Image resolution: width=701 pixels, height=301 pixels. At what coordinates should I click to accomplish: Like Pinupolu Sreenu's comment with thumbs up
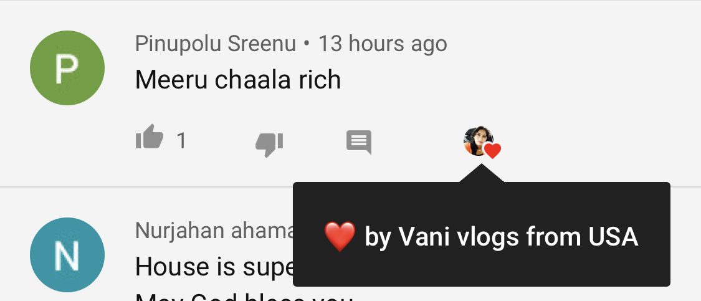pyautogui.click(x=150, y=137)
